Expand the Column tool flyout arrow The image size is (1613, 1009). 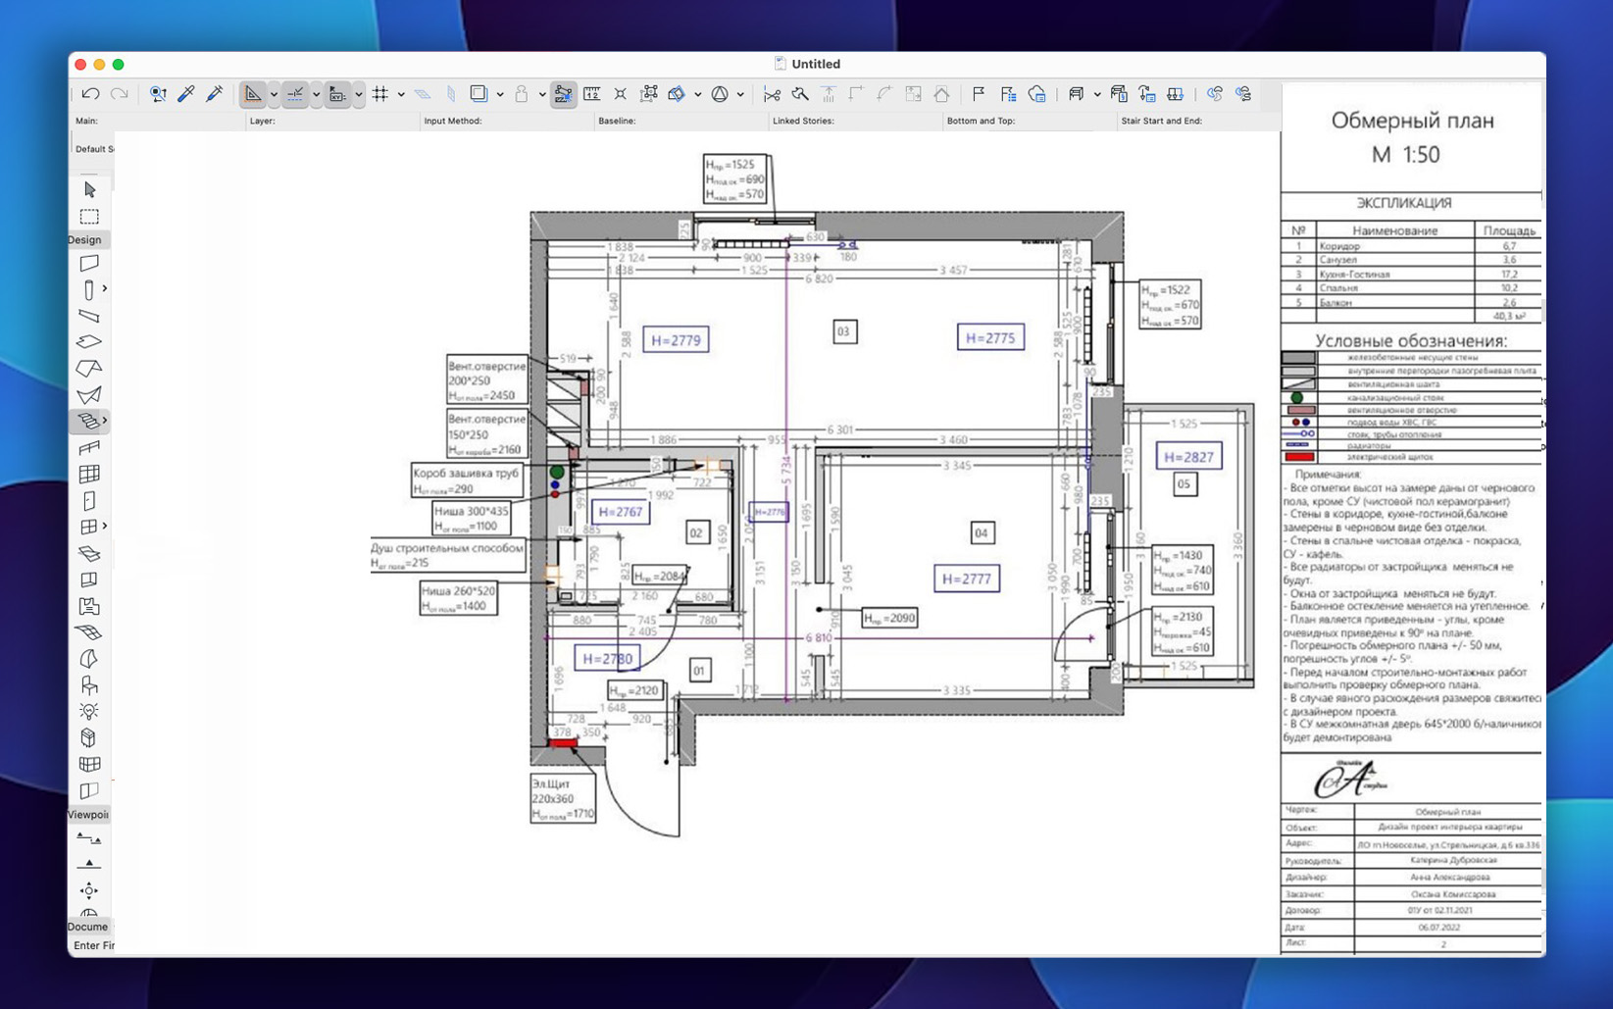click(x=105, y=289)
